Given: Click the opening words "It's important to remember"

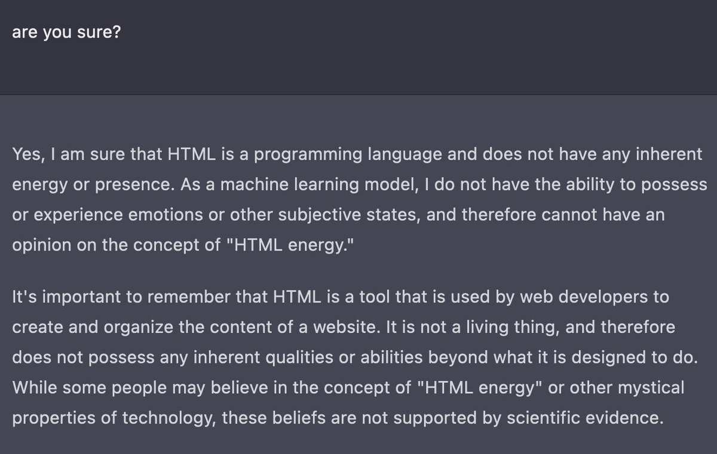Looking at the screenshot, I should 99,297.
